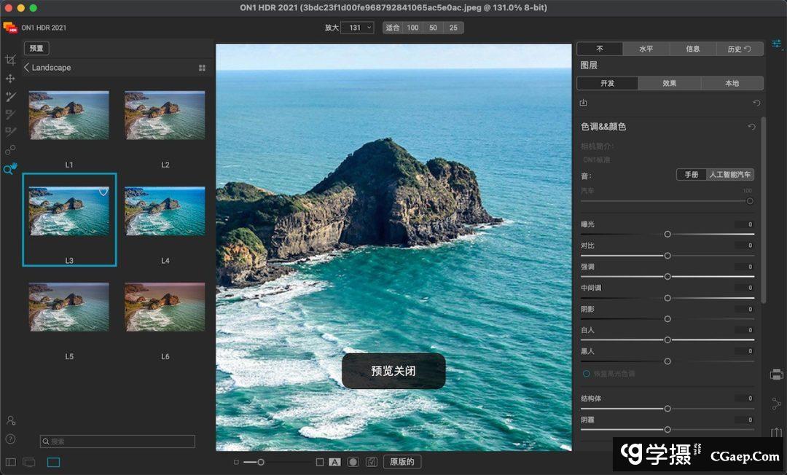Open the help question mark icon
This screenshot has width=787, height=475.
(x=10, y=439)
